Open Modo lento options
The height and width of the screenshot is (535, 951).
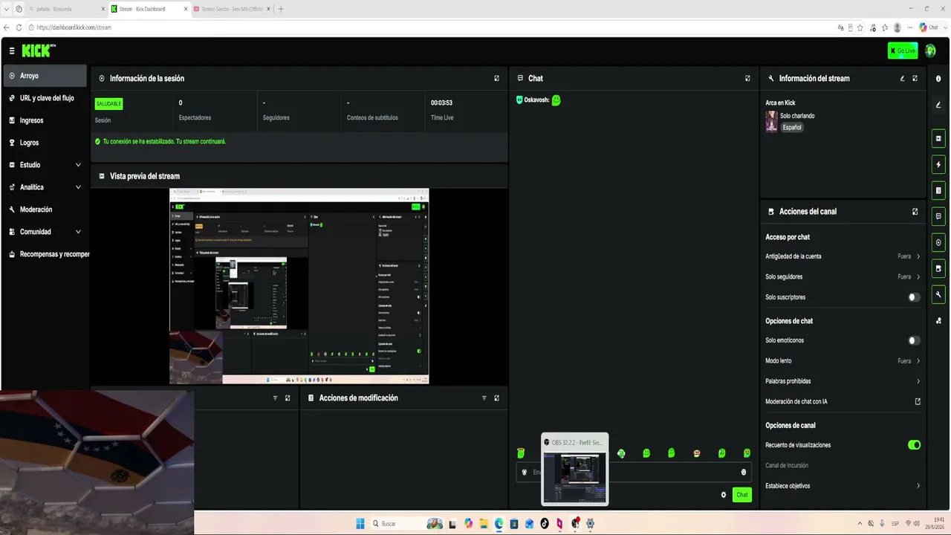[843, 361]
